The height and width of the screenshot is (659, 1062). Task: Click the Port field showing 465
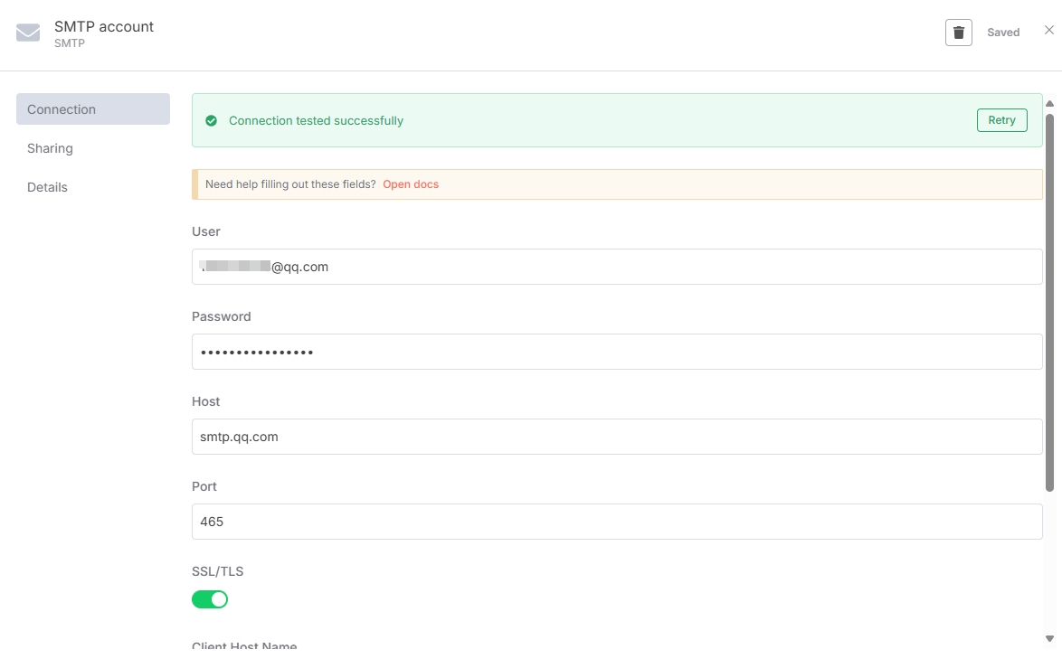pos(617,522)
